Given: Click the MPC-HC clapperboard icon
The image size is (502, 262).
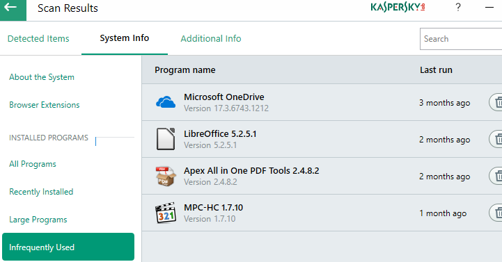Looking at the screenshot, I should pyautogui.click(x=166, y=213).
